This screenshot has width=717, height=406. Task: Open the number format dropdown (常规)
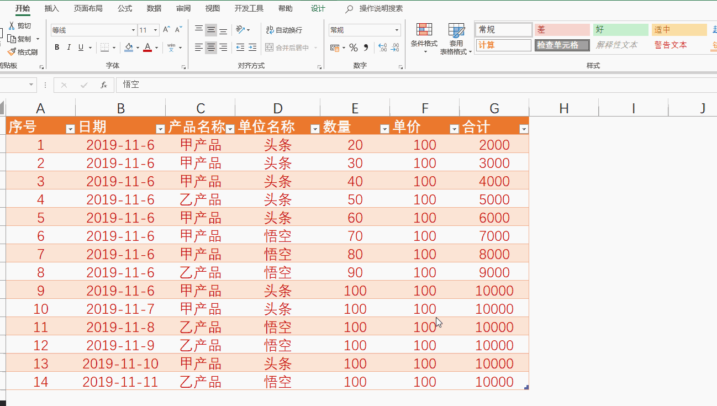[x=397, y=30]
